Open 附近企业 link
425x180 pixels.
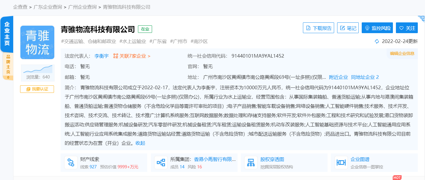338,77
